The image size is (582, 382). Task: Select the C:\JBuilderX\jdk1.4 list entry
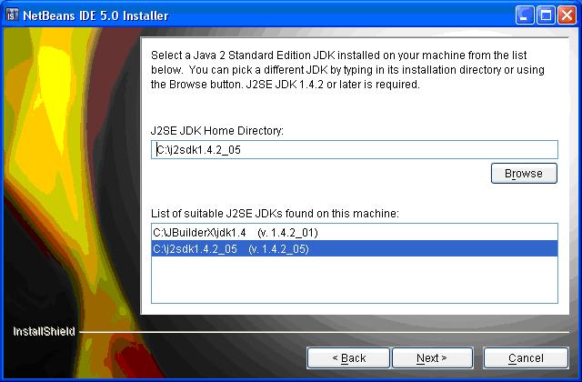pyautogui.click(x=354, y=233)
